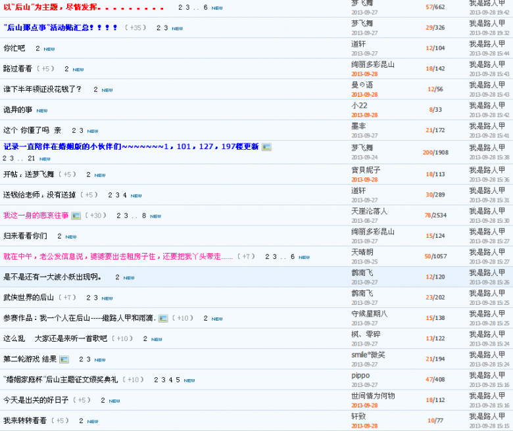Click NEW icon on 我来转转看看 thread
The height and width of the screenshot is (431, 513).
pyautogui.click(x=93, y=421)
